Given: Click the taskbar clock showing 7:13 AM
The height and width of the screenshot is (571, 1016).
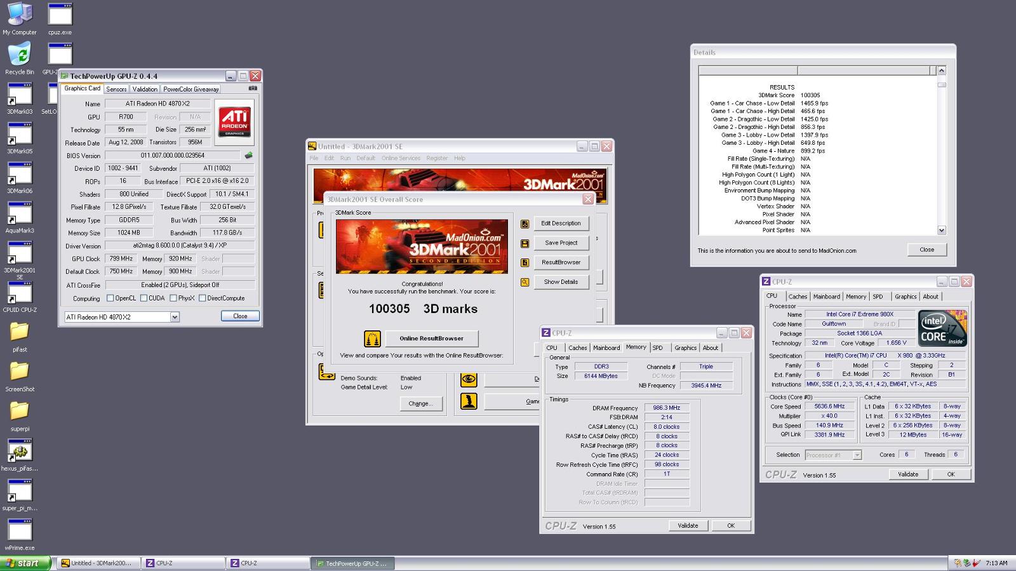Looking at the screenshot, I should (x=996, y=563).
